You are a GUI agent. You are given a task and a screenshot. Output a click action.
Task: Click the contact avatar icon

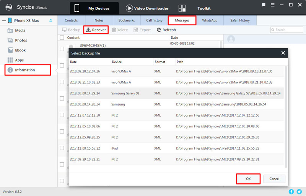[231, 39]
